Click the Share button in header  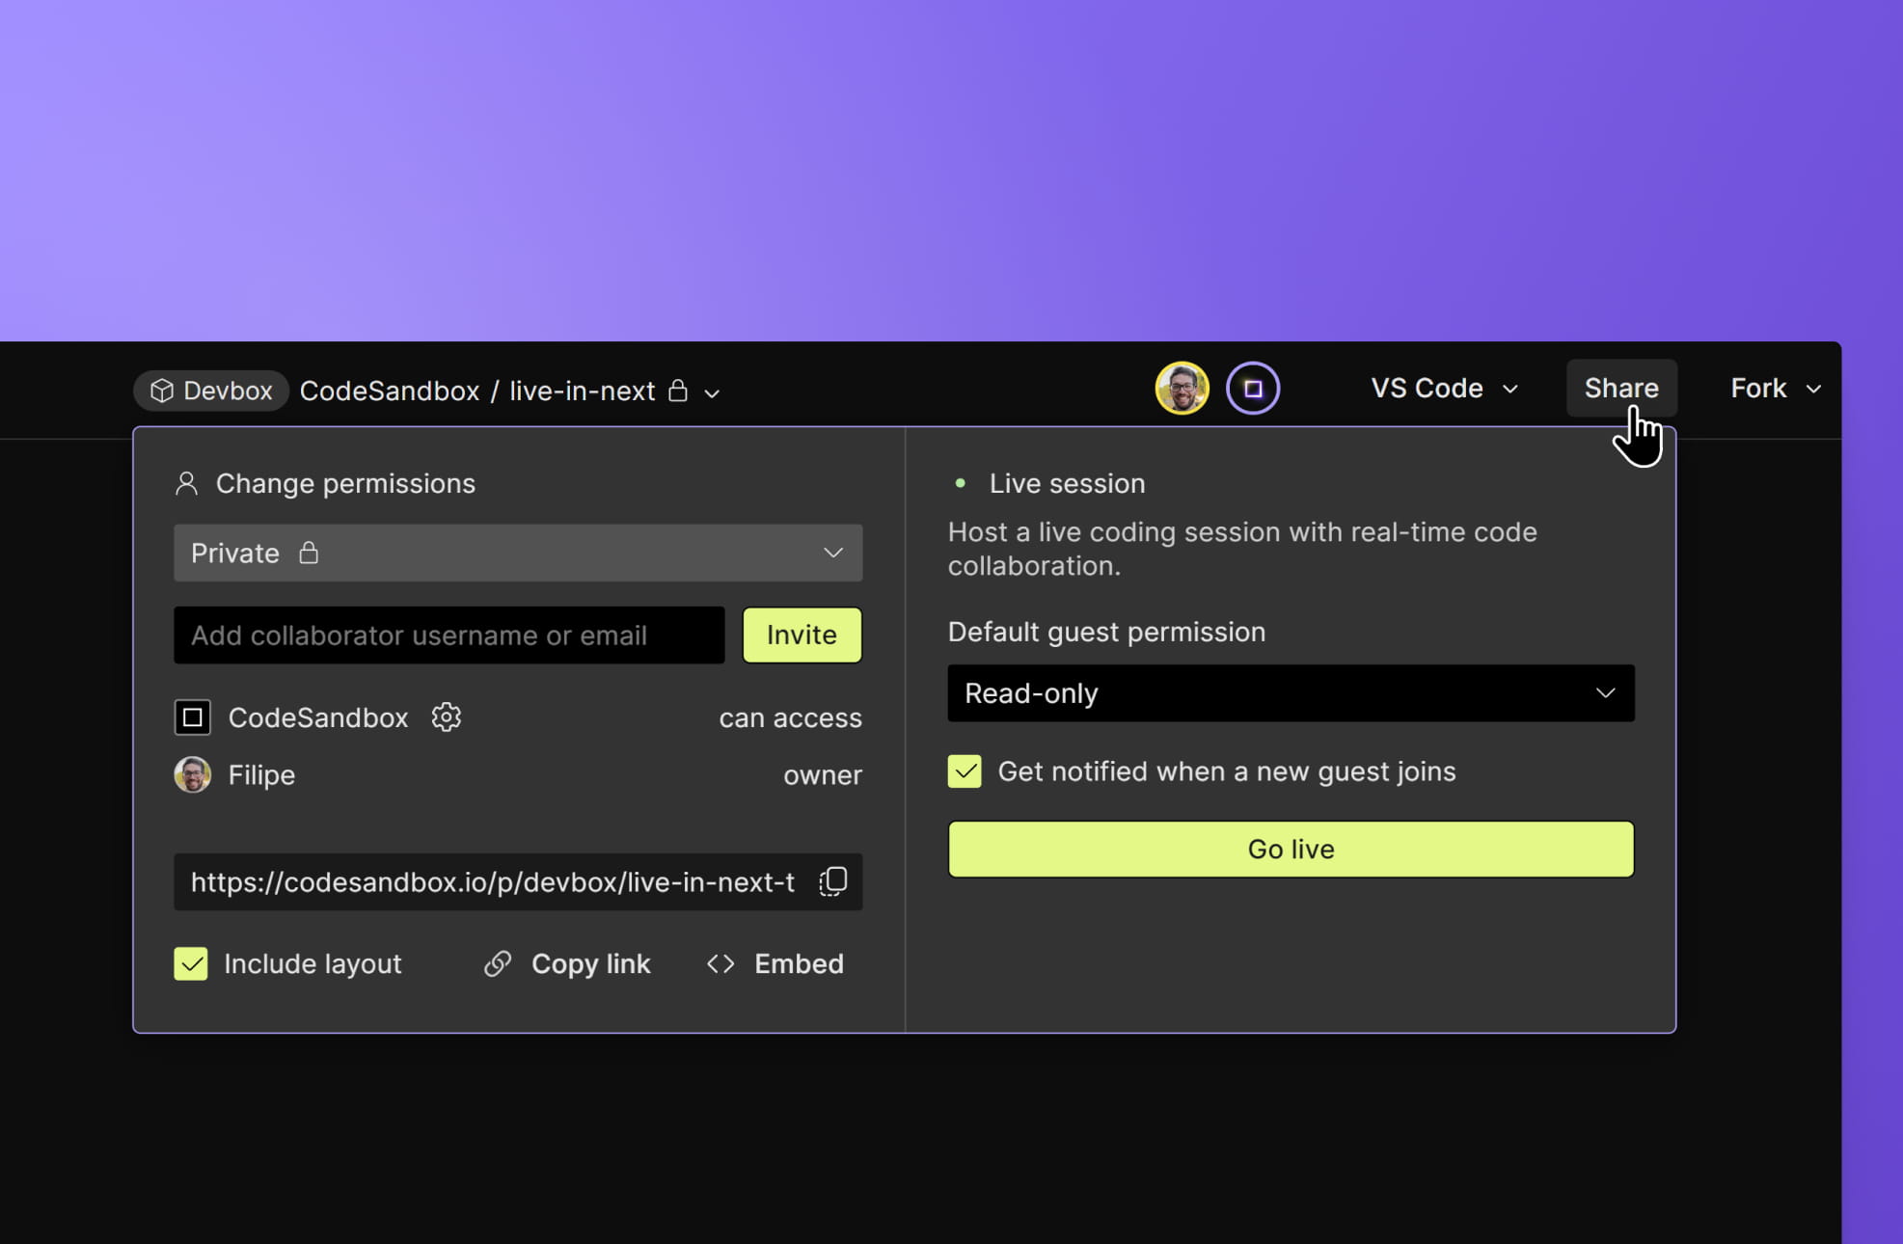pyautogui.click(x=1620, y=389)
